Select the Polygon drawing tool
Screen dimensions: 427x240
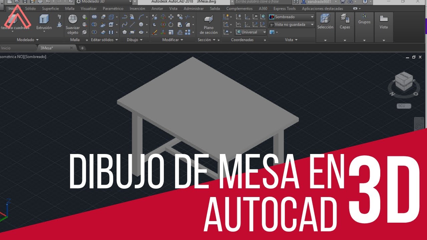(x=124, y=32)
